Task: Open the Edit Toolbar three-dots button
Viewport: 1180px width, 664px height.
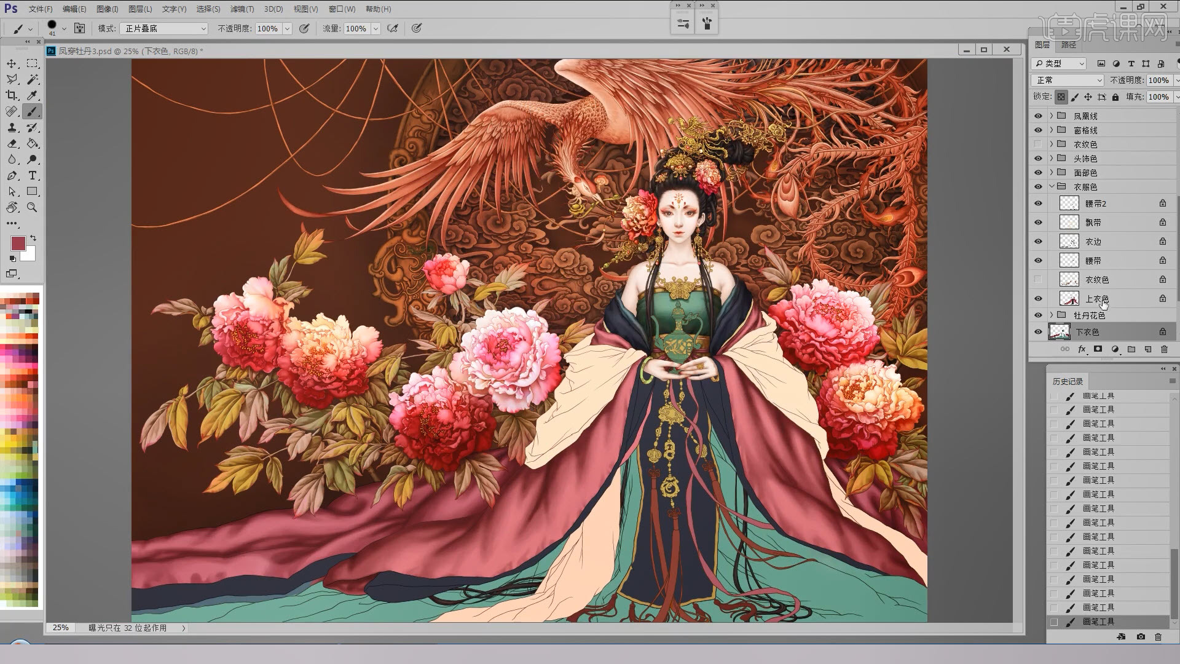Action: coord(12,224)
